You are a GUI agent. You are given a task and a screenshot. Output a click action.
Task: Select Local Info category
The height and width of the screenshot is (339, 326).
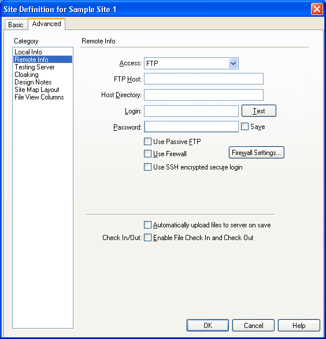(x=28, y=52)
